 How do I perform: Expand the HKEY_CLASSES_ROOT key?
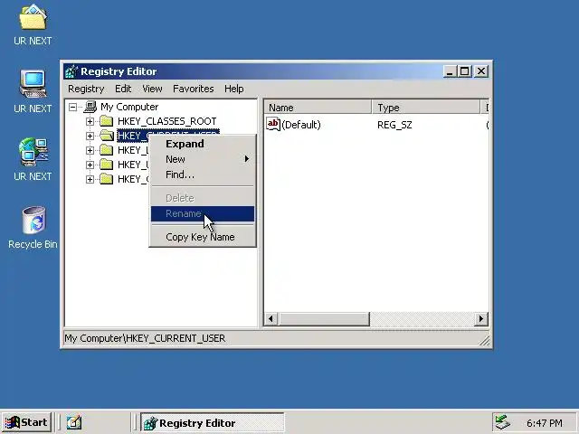(90, 121)
